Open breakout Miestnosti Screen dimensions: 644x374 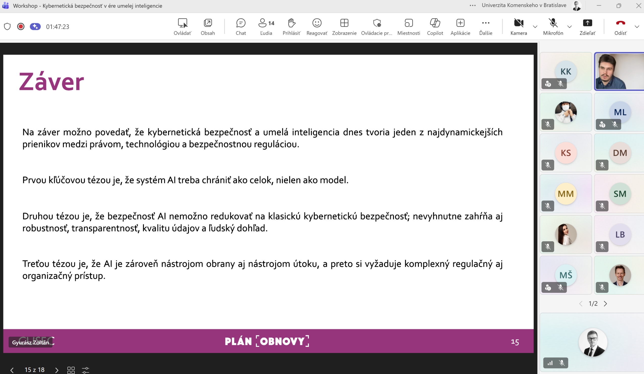point(408,26)
